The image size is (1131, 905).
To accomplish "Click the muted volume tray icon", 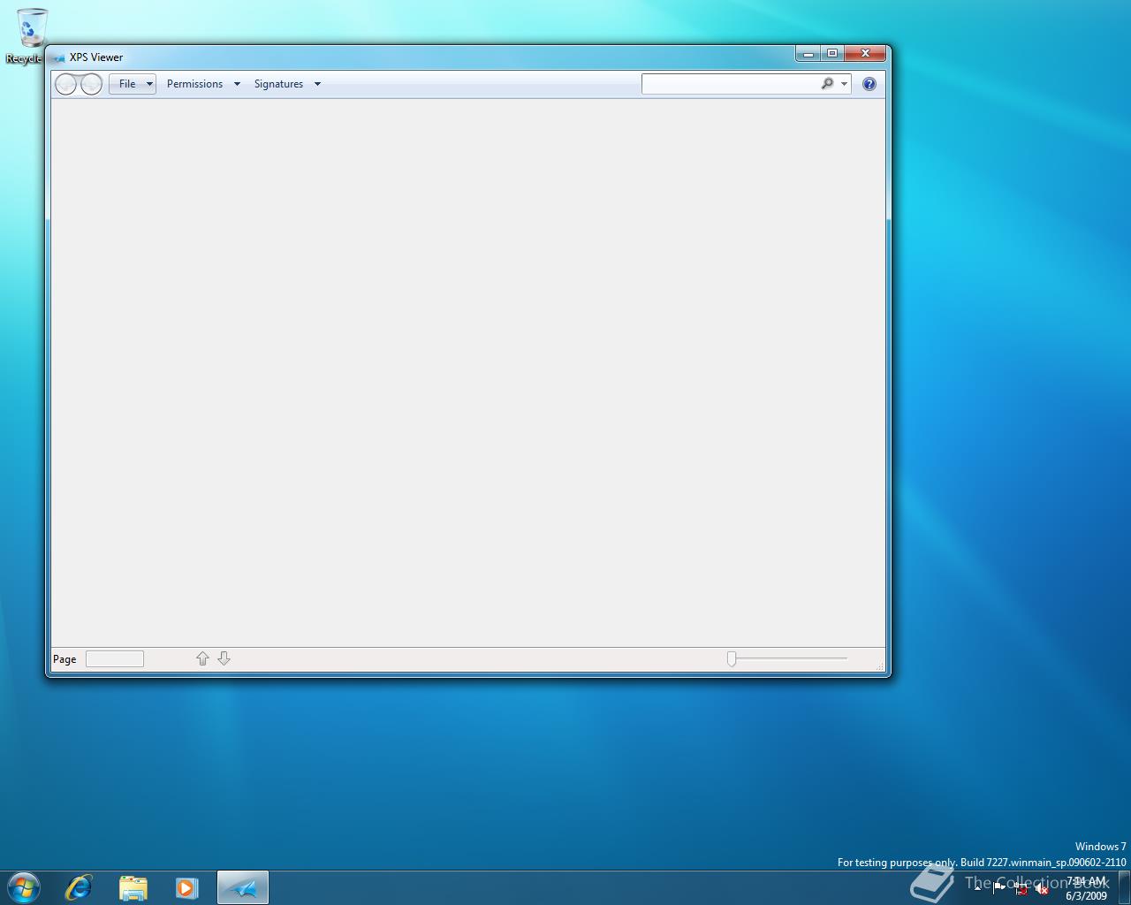I will click(x=1042, y=890).
